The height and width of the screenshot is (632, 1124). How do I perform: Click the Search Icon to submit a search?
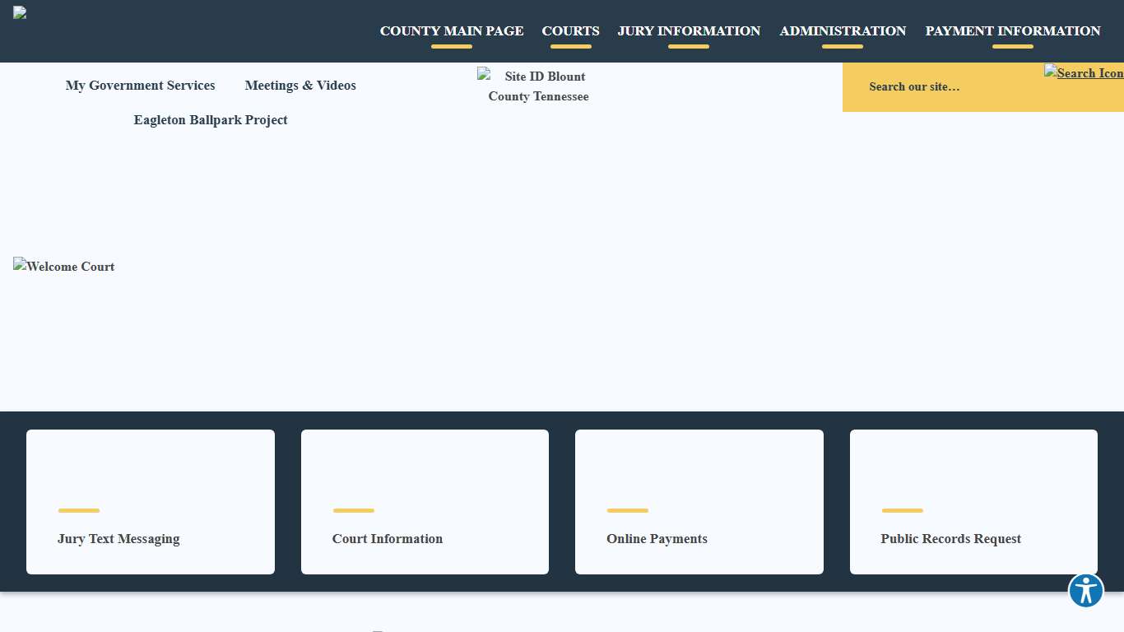click(1083, 72)
